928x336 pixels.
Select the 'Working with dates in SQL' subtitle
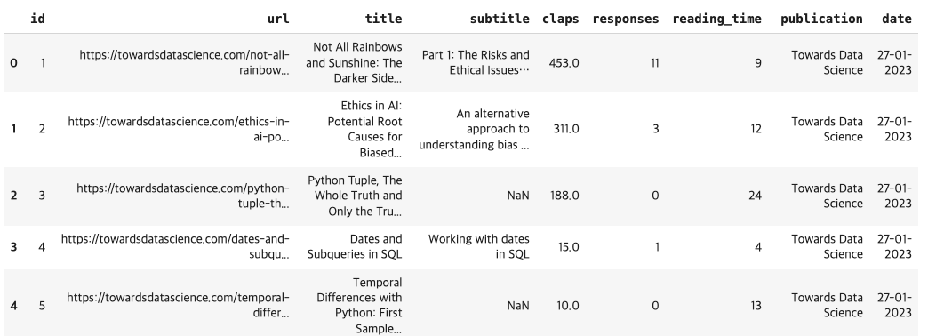pos(479,247)
